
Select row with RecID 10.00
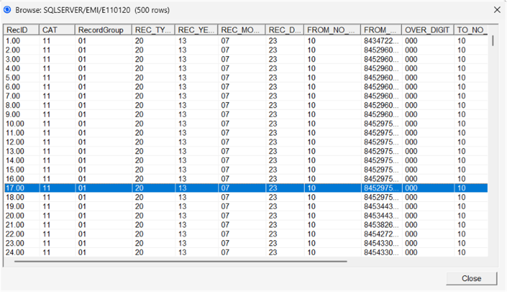245,124
